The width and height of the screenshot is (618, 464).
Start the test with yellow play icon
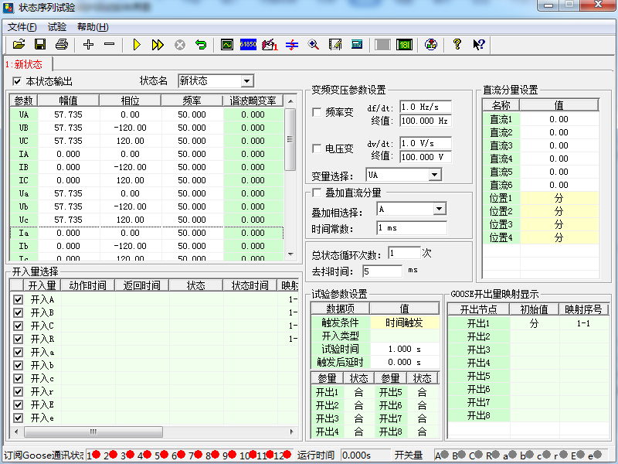[137, 45]
